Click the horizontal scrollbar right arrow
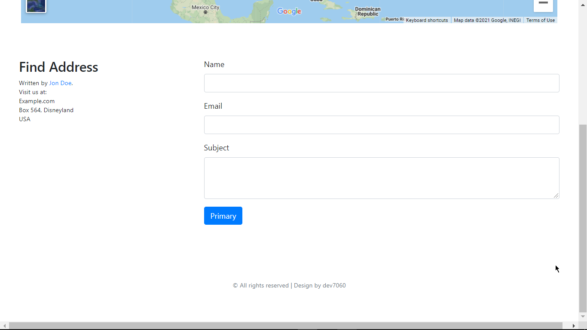Image resolution: width=587 pixels, height=330 pixels. coord(574,326)
